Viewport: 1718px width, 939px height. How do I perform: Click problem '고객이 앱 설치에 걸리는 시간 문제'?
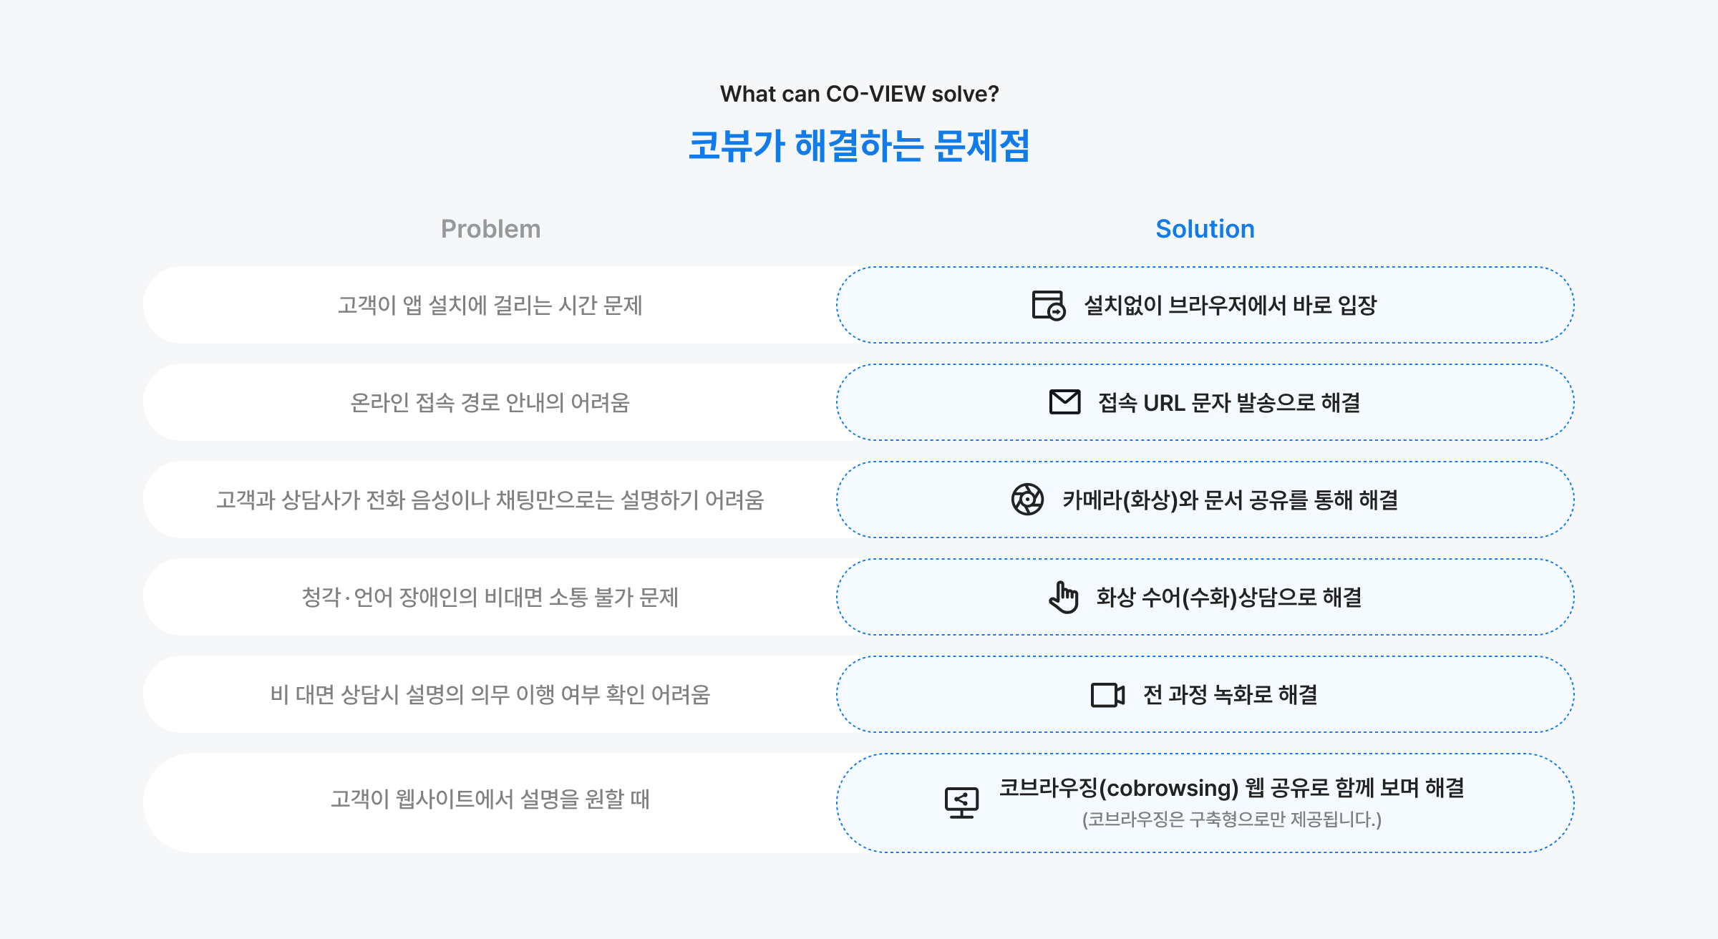coord(490,306)
